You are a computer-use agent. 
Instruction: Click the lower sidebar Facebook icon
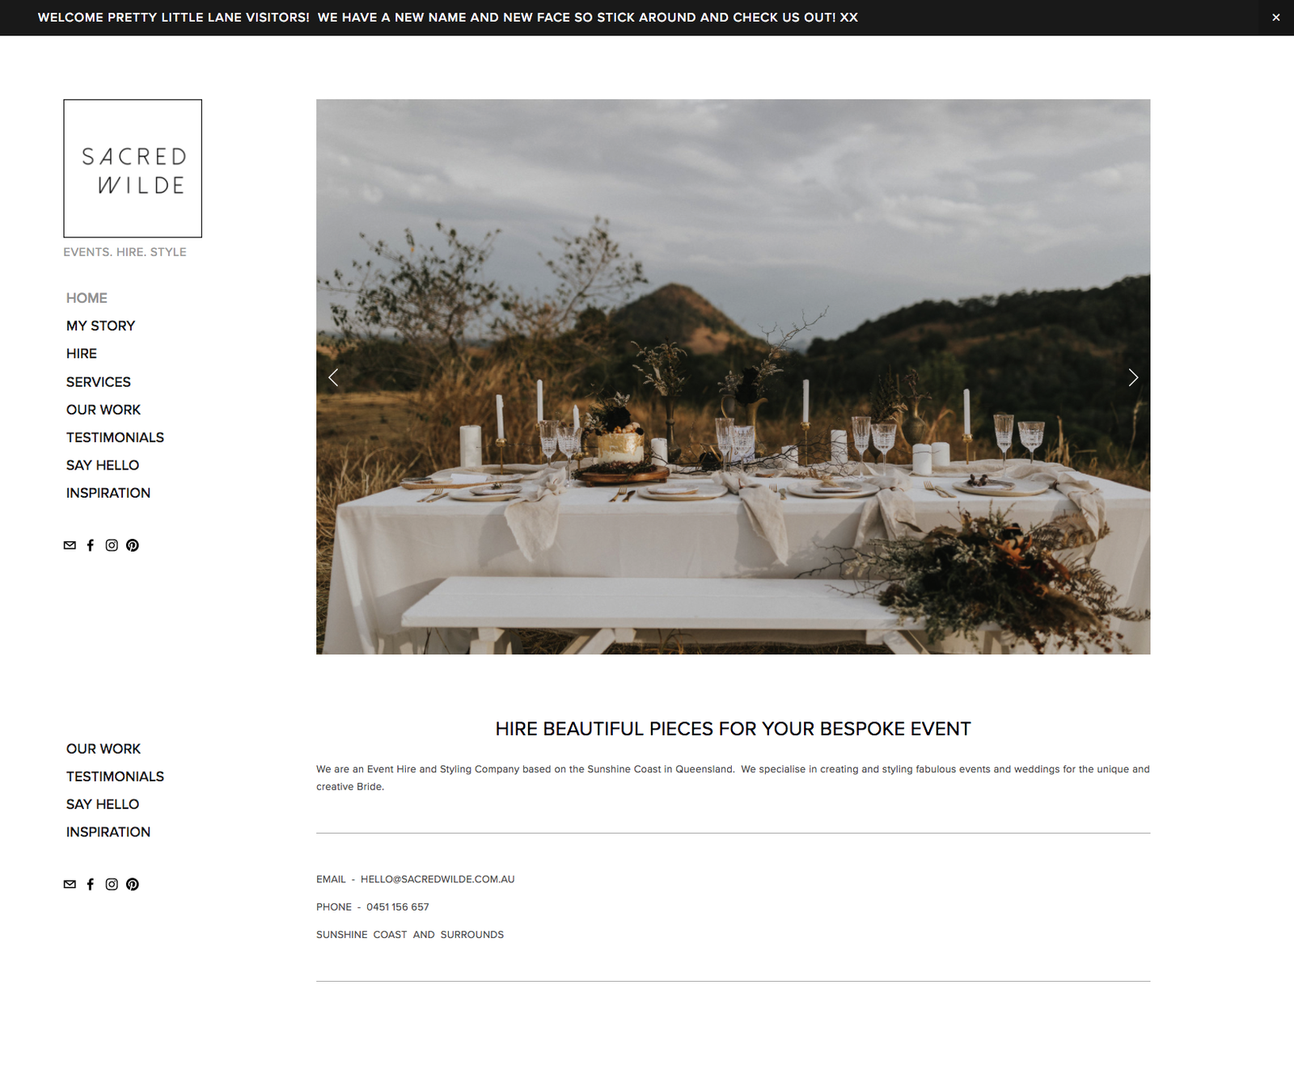(91, 884)
